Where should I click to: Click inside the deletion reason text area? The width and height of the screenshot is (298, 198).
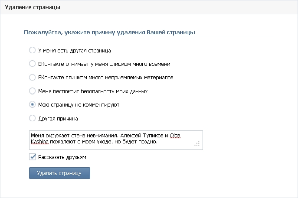pos(116,140)
